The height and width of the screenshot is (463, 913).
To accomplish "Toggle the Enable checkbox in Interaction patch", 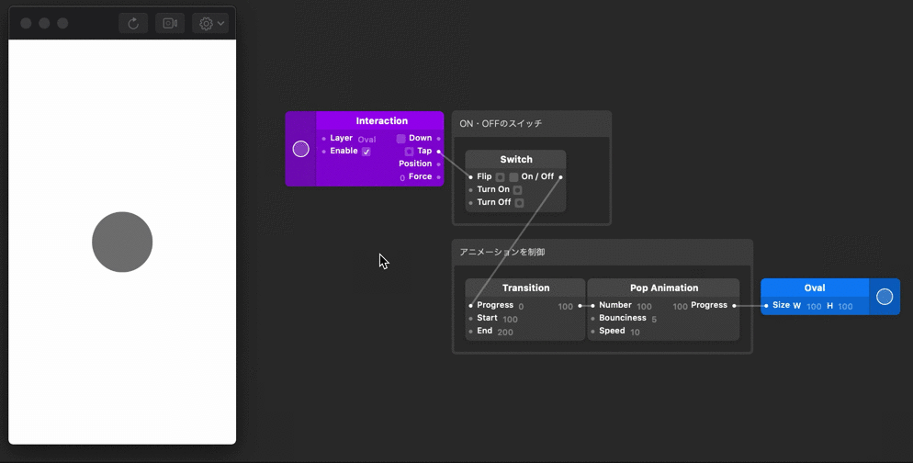I will 366,152.
